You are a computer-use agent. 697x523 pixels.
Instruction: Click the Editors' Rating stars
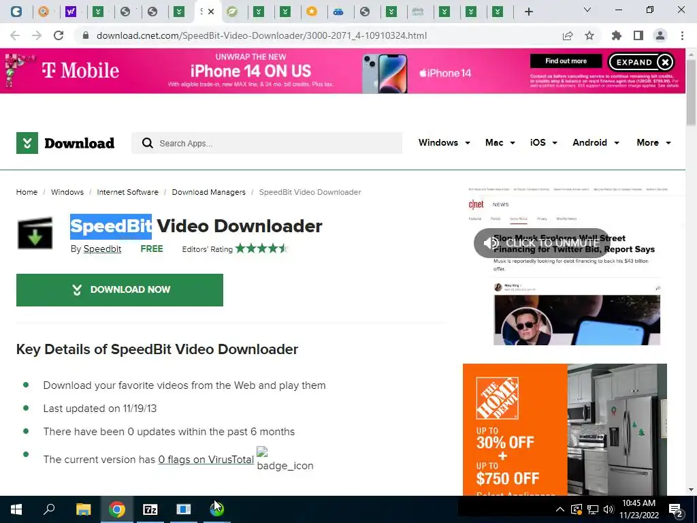(262, 249)
